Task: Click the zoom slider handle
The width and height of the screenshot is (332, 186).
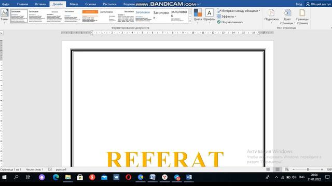Action: [x=308, y=169]
